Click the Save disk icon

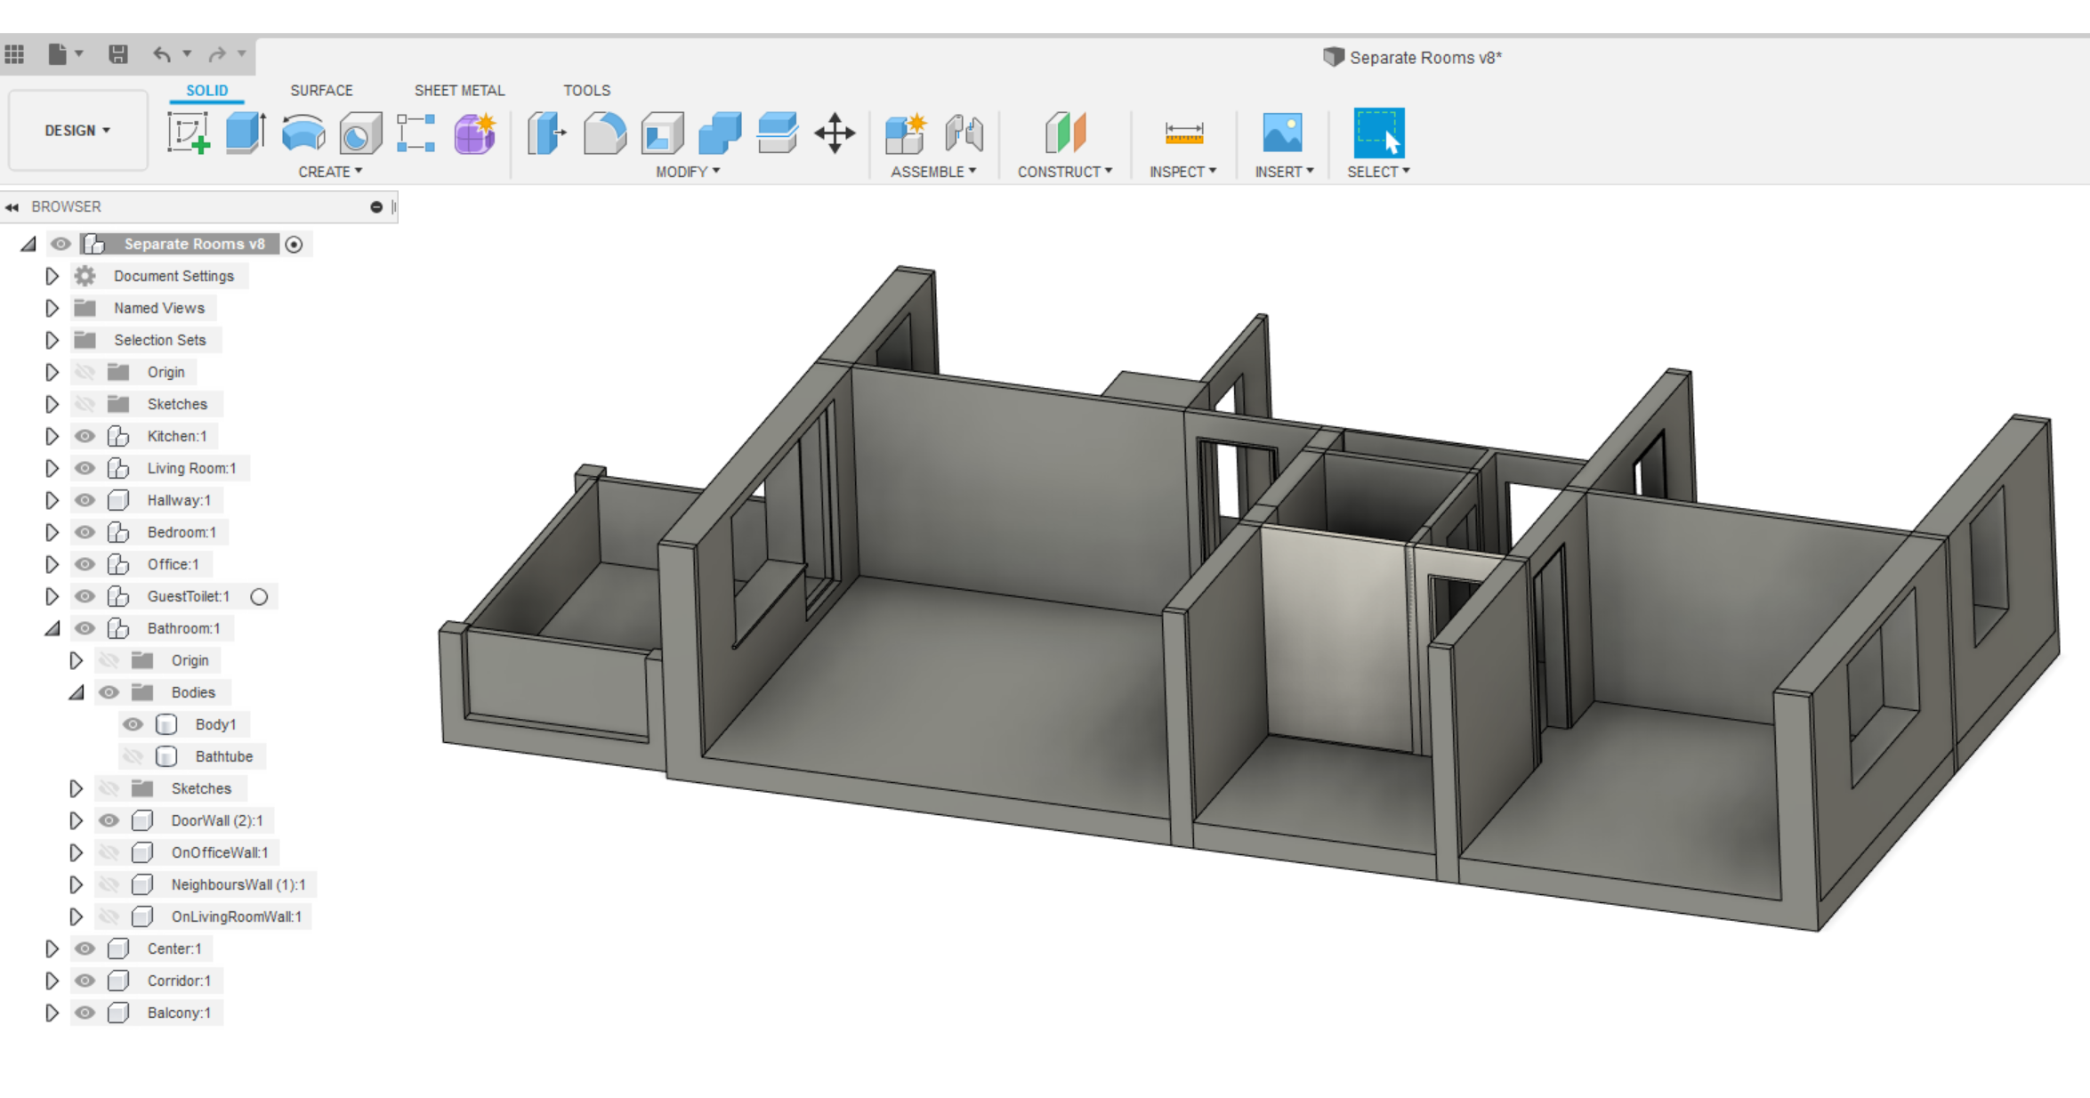tap(117, 54)
